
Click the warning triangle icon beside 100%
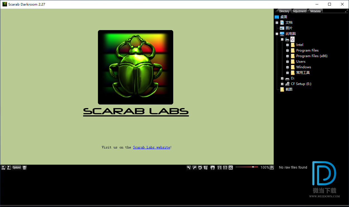(x=272, y=167)
